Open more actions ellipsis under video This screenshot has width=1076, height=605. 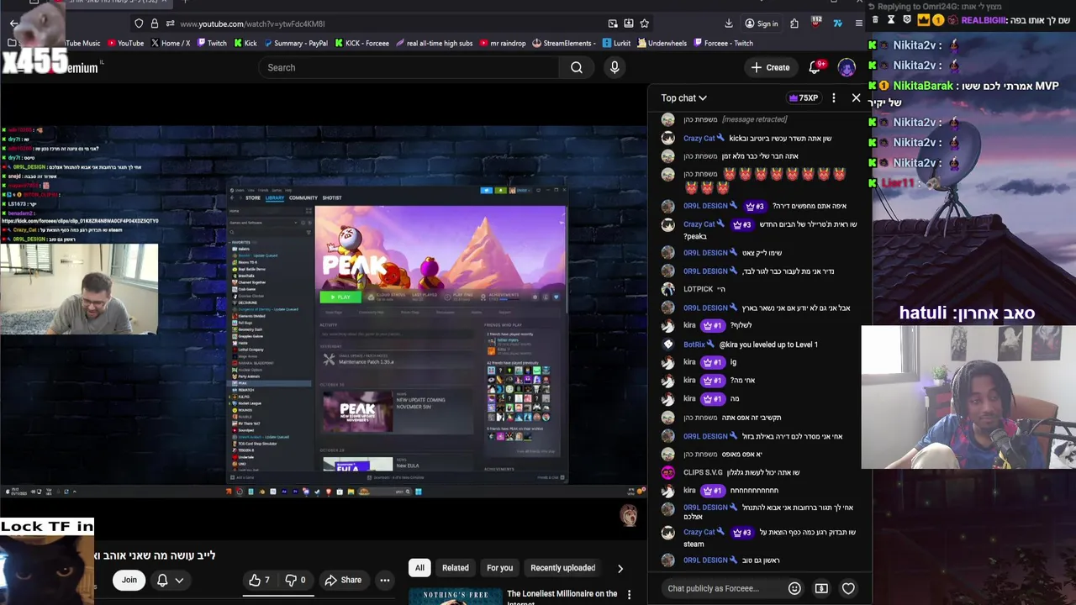384,580
